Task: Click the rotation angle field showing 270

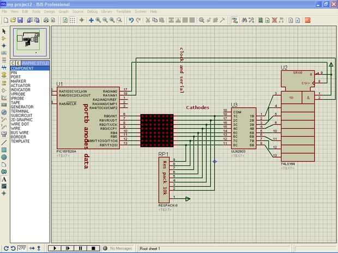Action: [23, 248]
